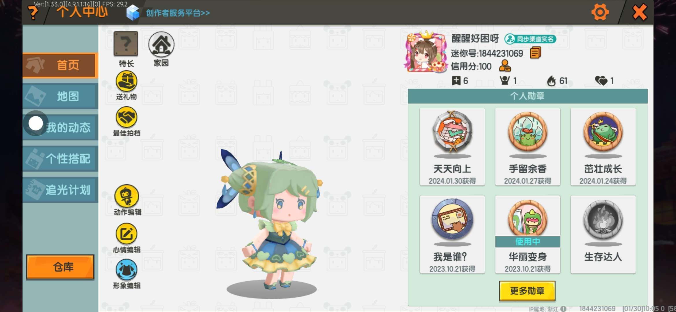Select the 华丽变身 medal in use
676x312 pixels.
528,234
